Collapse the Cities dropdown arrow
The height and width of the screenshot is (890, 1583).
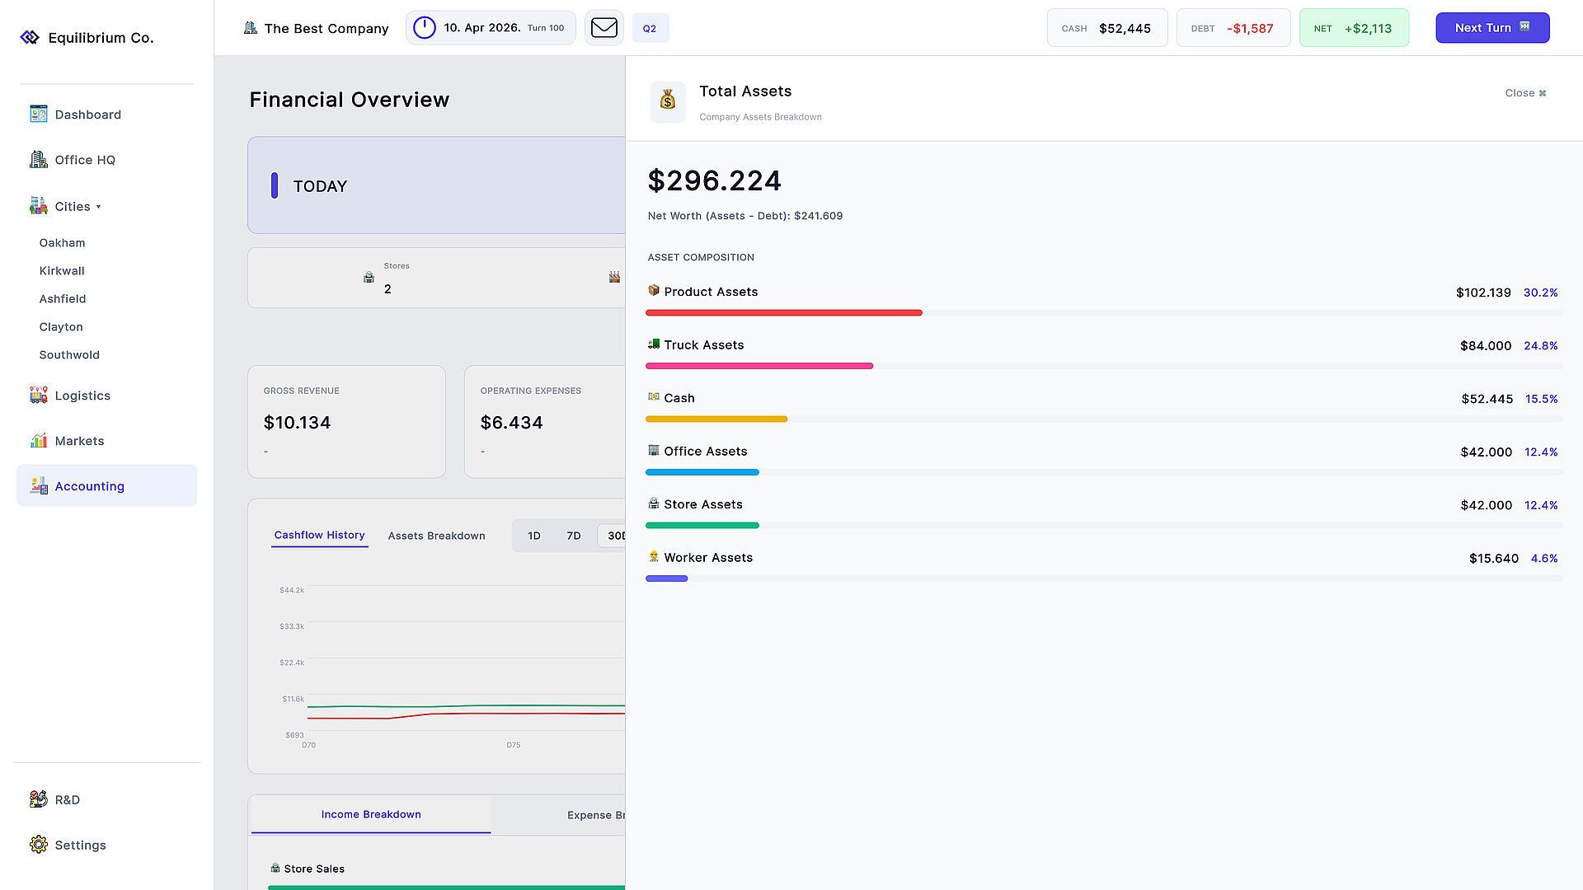(98, 207)
